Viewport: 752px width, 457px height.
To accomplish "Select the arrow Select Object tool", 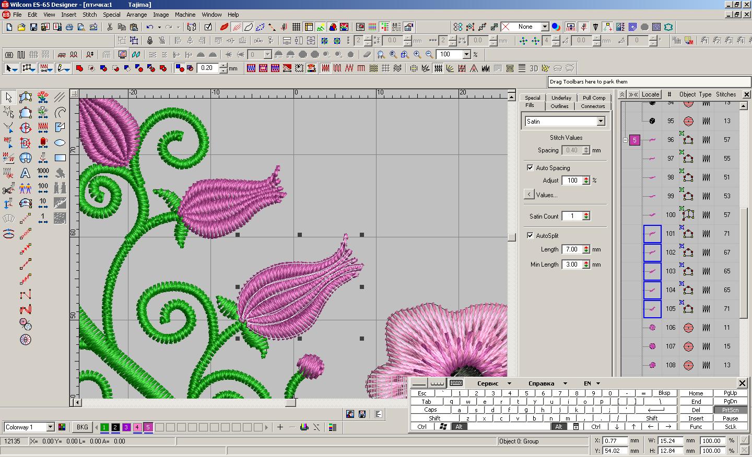I will pyautogui.click(x=9, y=98).
